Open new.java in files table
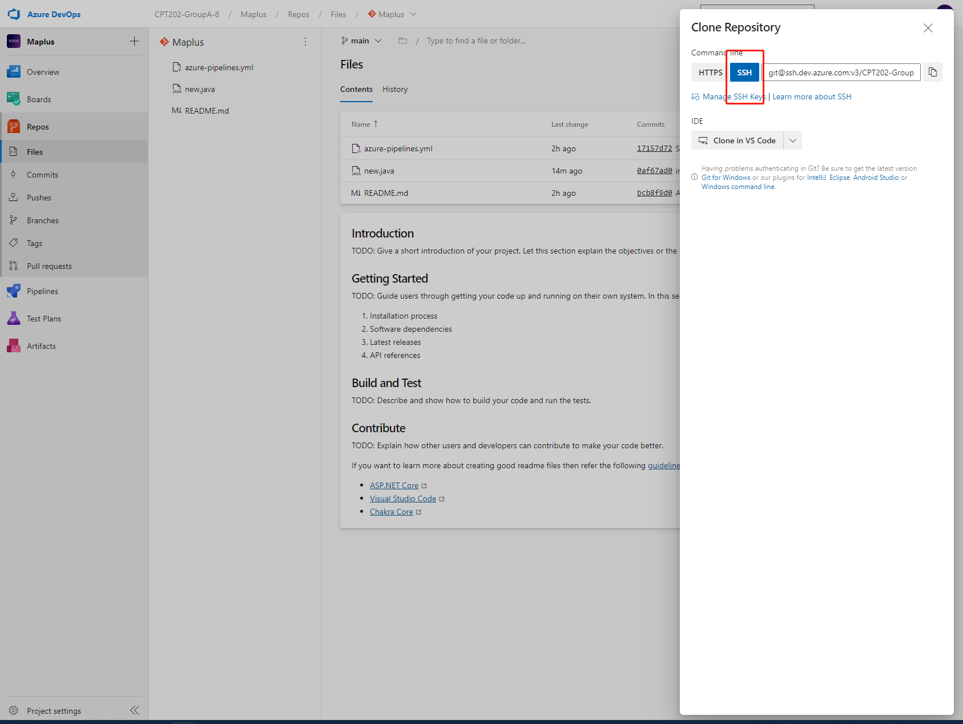This screenshot has height=724, width=963. 379,171
